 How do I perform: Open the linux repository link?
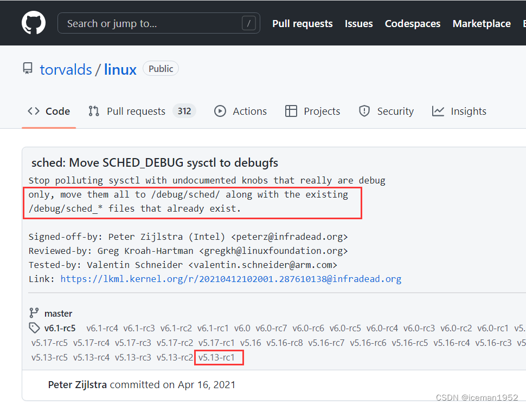point(120,70)
